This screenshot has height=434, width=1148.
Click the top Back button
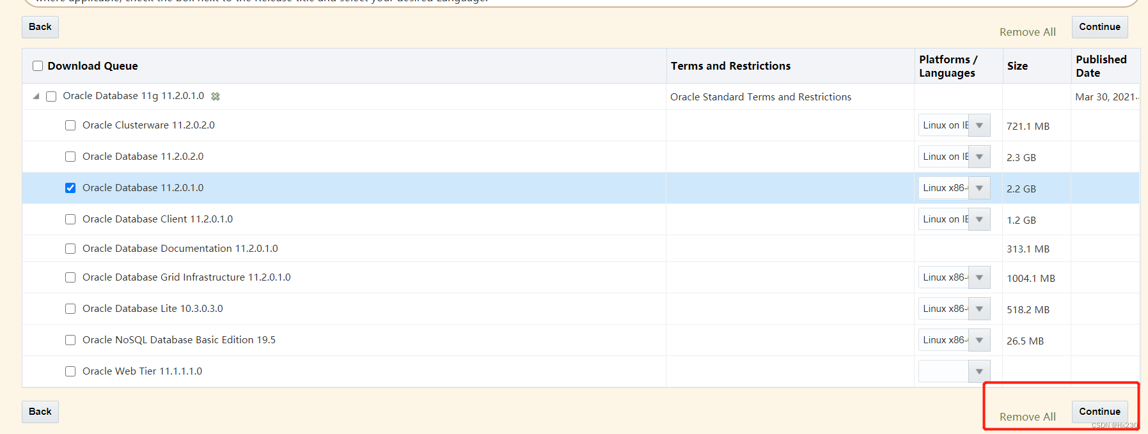(x=40, y=27)
